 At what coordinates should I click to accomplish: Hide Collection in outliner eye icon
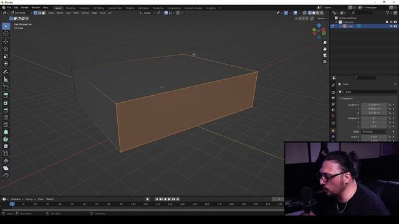pos(391,22)
